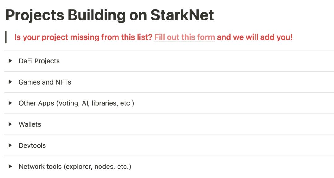Viewport: 334px width, 178px height.
Task: Open the Devtools disclosure triangle
Action: pos(11,145)
